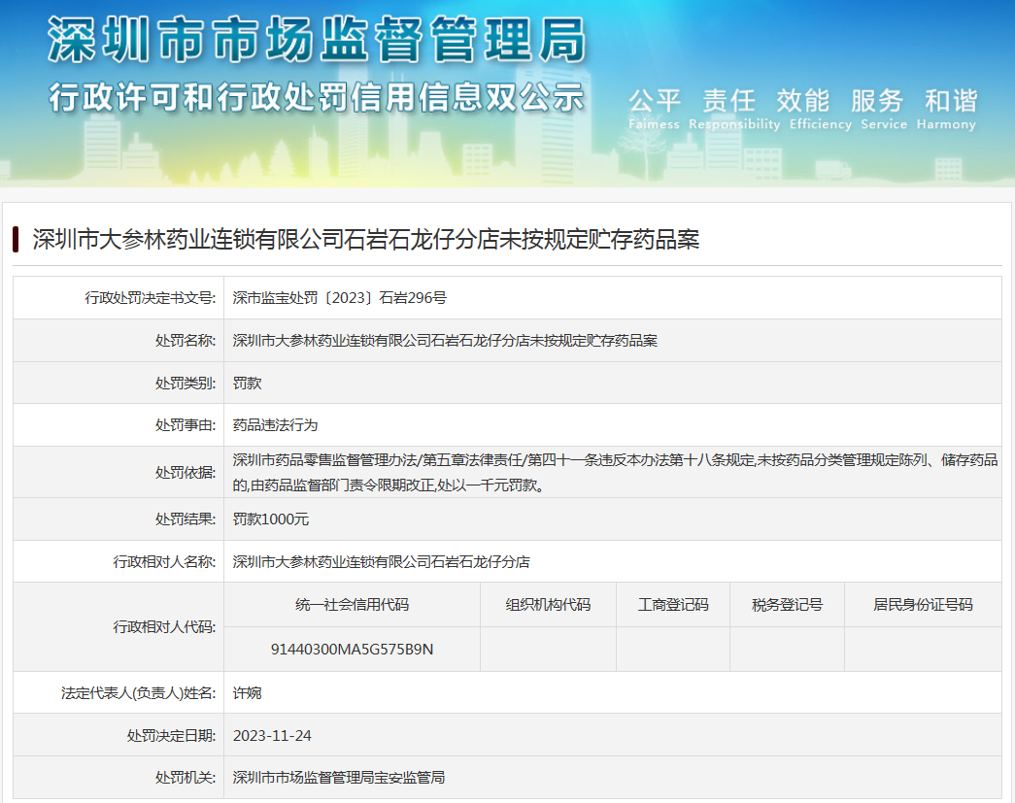
Task: Click the legal representative name 许婉
Action: (247, 693)
